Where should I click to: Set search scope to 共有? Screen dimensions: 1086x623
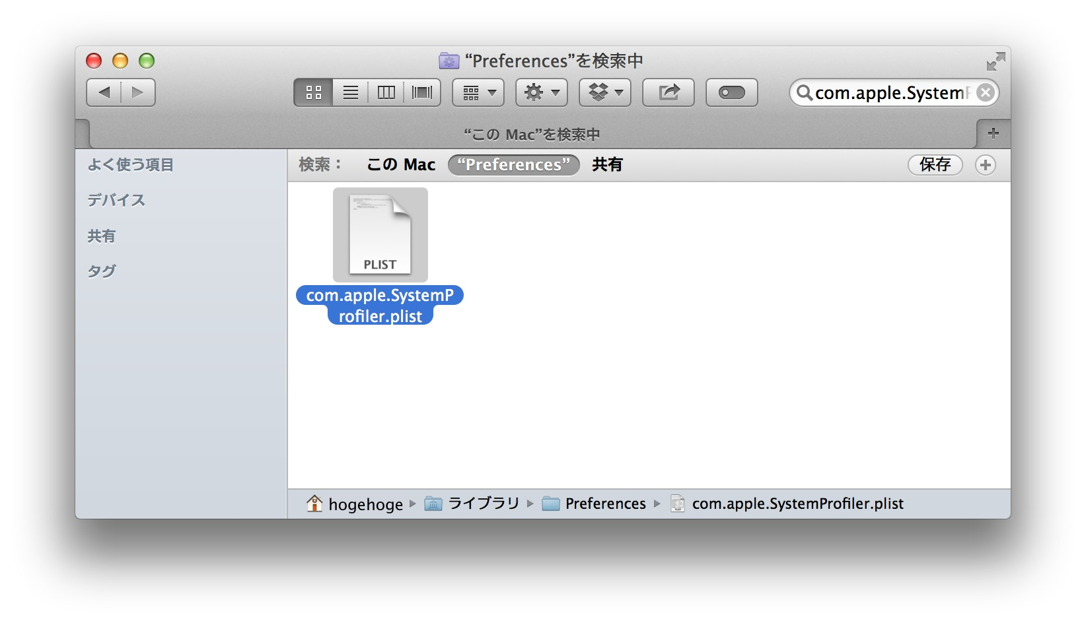607,164
